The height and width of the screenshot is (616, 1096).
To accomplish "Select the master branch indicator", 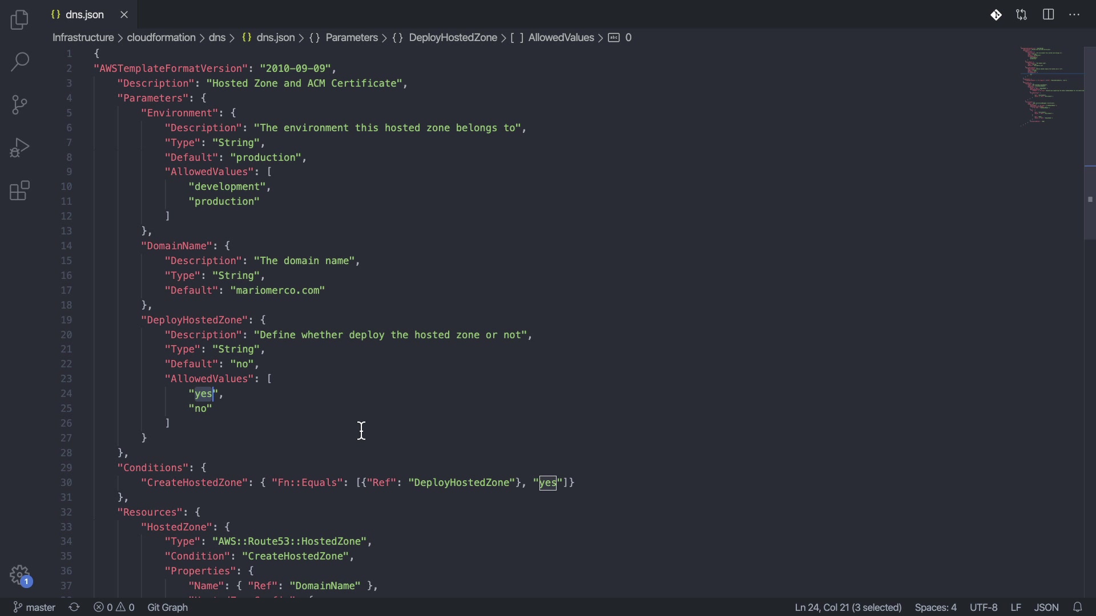I will [x=34, y=607].
